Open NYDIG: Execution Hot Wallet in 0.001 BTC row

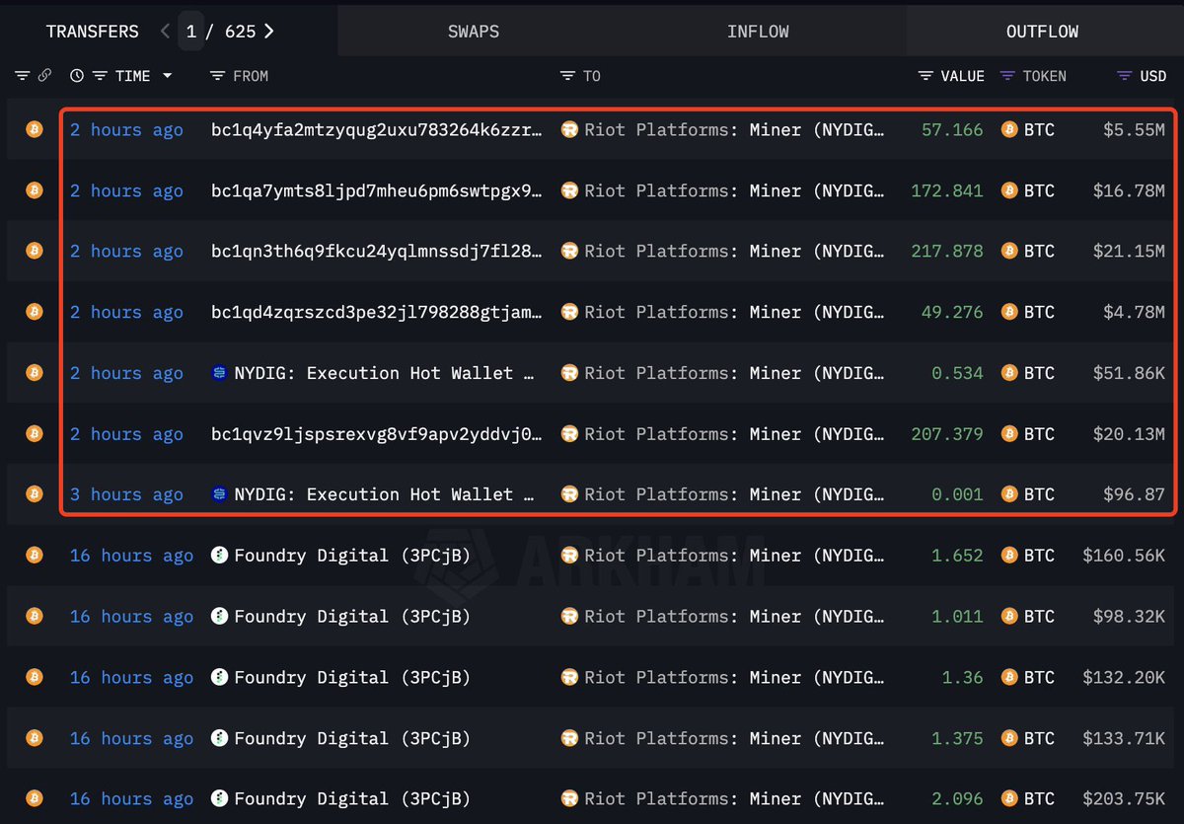coord(385,494)
